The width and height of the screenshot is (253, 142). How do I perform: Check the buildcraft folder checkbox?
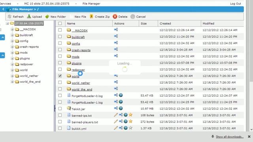pyautogui.click(x=60, y=37)
